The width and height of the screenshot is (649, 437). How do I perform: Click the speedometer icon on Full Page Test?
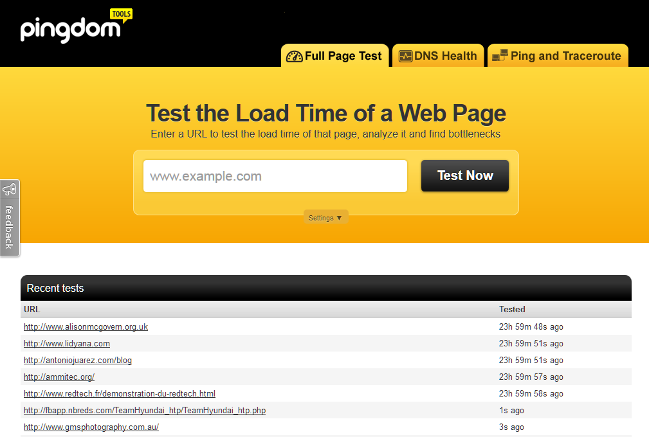[295, 57]
